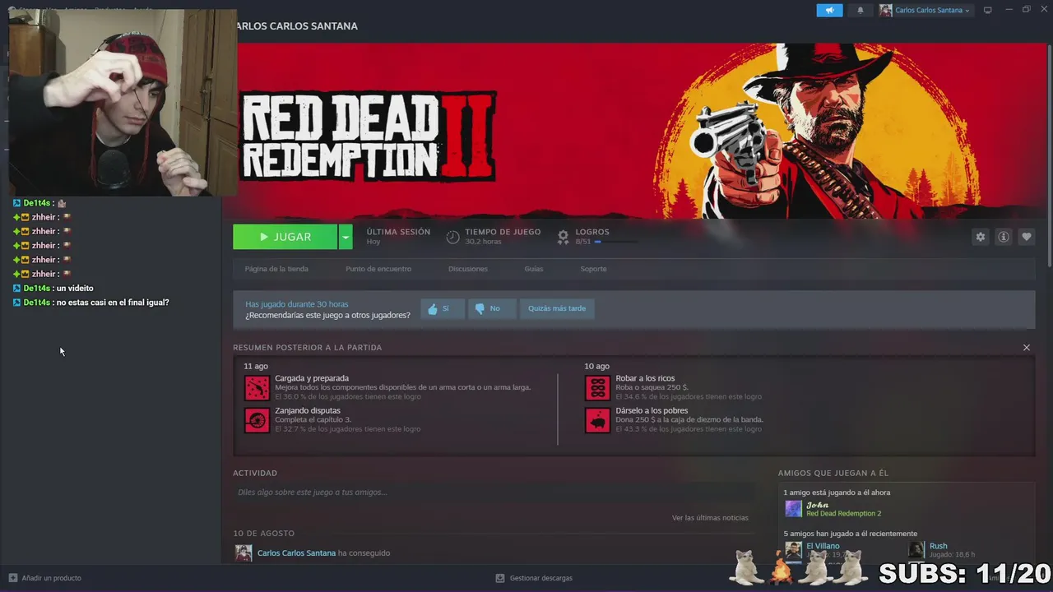Click the Cargada y preparada achievement title
Image resolution: width=1053 pixels, height=592 pixels.
point(312,378)
